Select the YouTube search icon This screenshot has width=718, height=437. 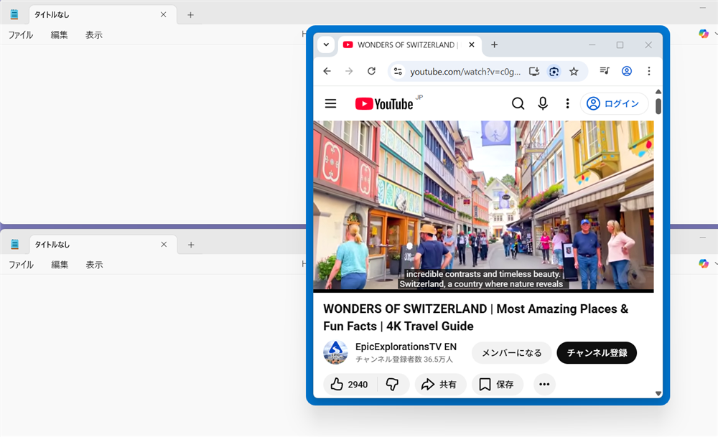tap(518, 103)
